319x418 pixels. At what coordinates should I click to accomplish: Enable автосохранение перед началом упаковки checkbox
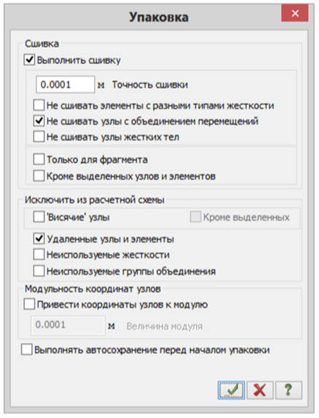click(27, 350)
